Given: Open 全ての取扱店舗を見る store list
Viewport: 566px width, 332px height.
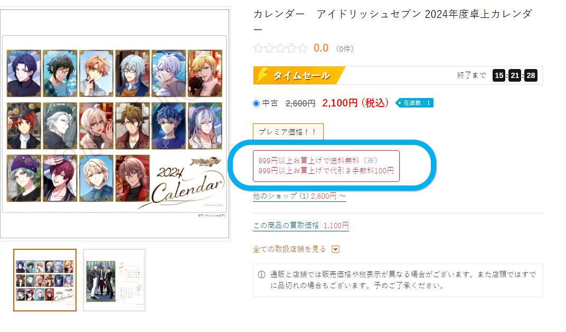Looking at the screenshot, I should pyautogui.click(x=289, y=249).
